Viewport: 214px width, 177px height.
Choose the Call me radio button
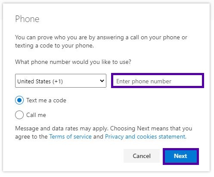click(x=19, y=115)
